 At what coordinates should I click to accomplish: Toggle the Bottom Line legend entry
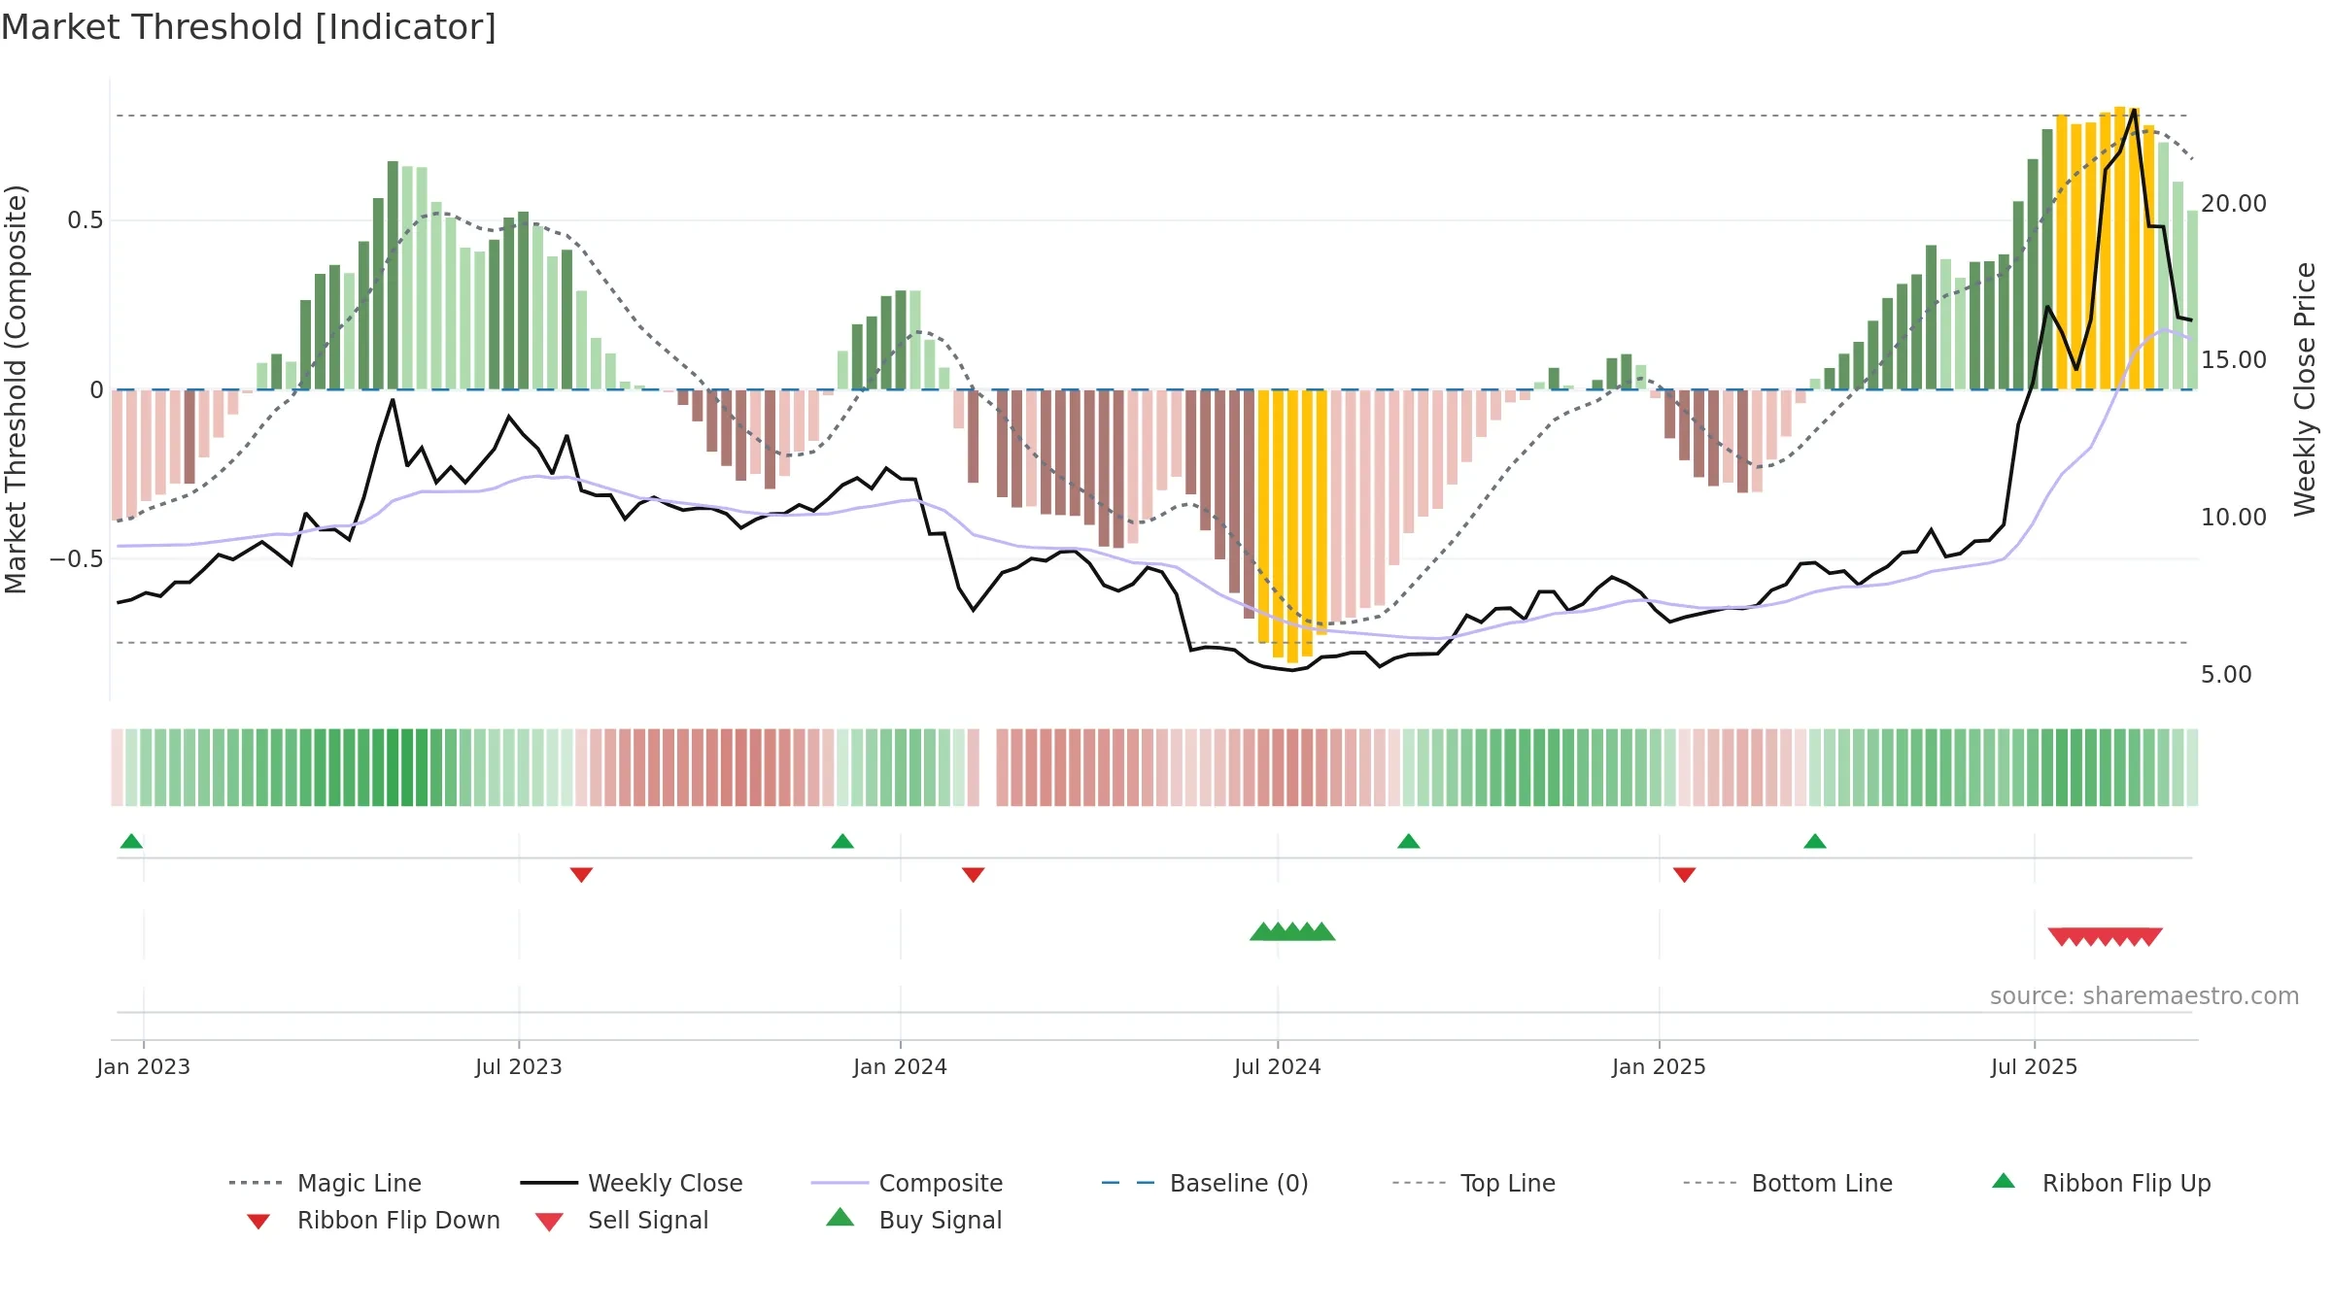(x=1788, y=1183)
